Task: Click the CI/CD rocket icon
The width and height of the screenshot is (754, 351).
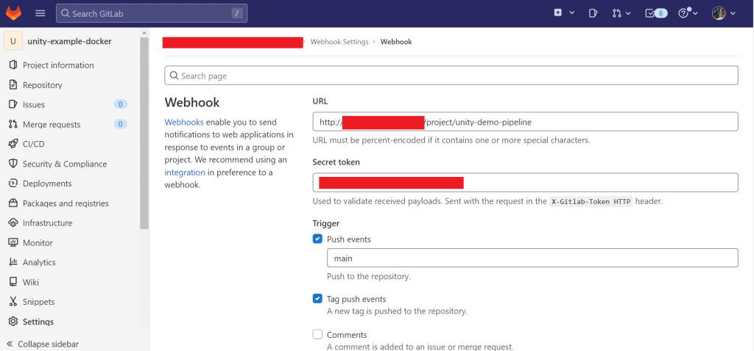Action: tap(13, 144)
